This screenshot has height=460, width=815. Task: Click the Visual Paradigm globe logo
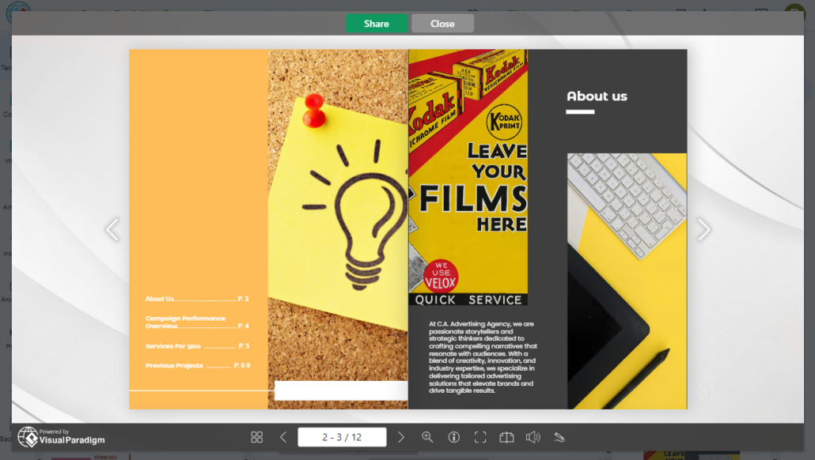(x=30, y=436)
